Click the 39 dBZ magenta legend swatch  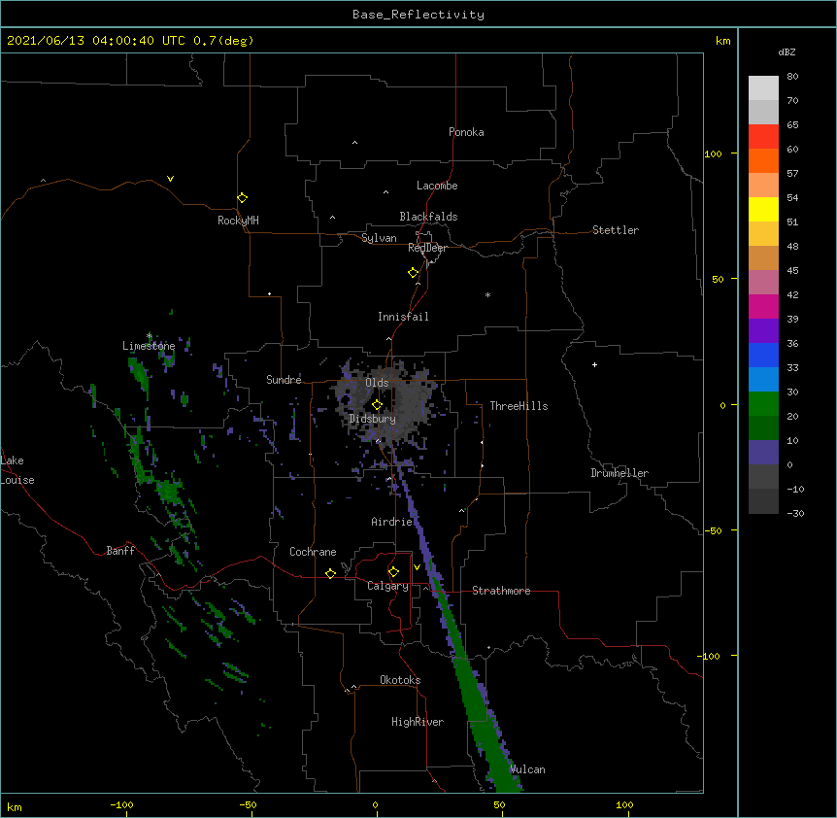coord(763,306)
